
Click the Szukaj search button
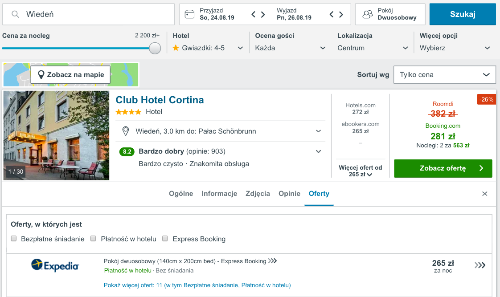[463, 14]
